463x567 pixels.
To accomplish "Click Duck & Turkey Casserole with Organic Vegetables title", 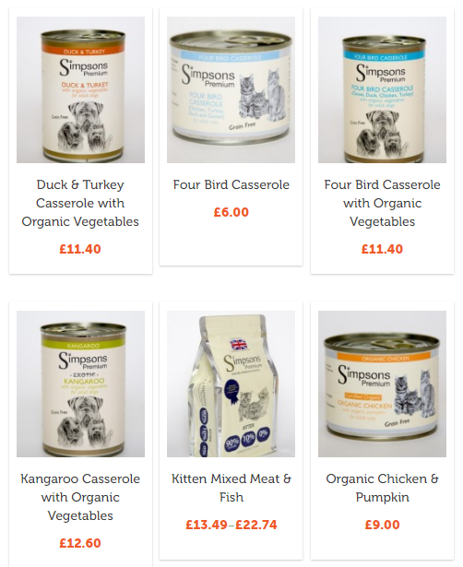I will point(80,203).
